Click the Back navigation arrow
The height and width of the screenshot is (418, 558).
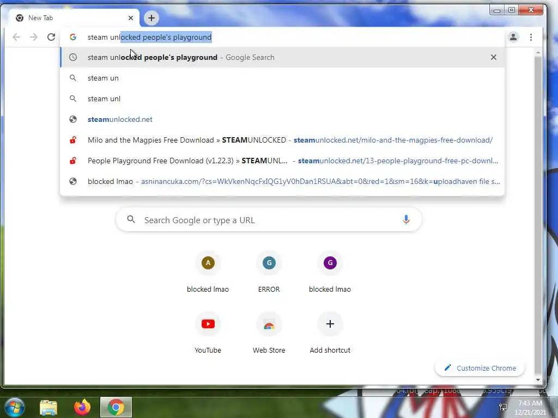pos(16,37)
